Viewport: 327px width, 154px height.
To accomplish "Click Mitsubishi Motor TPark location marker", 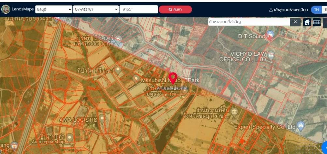I will 136,78.
